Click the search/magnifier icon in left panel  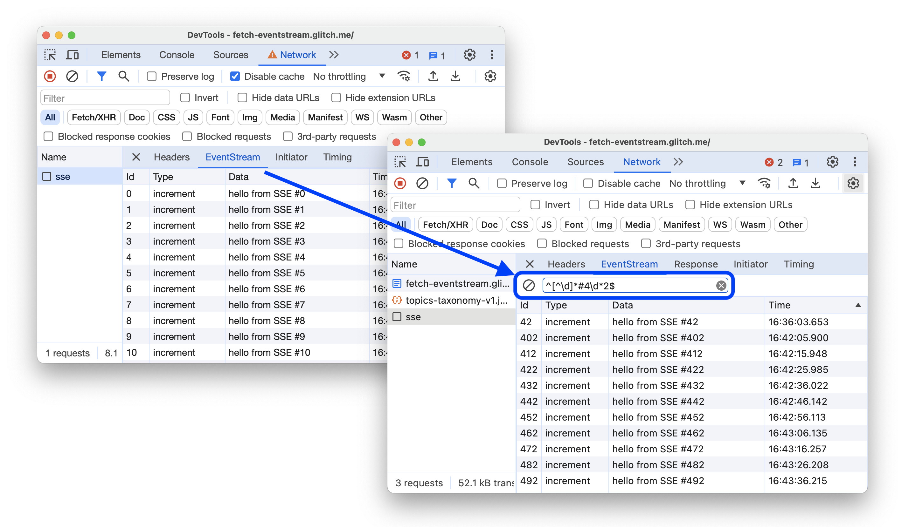(123, 77)
